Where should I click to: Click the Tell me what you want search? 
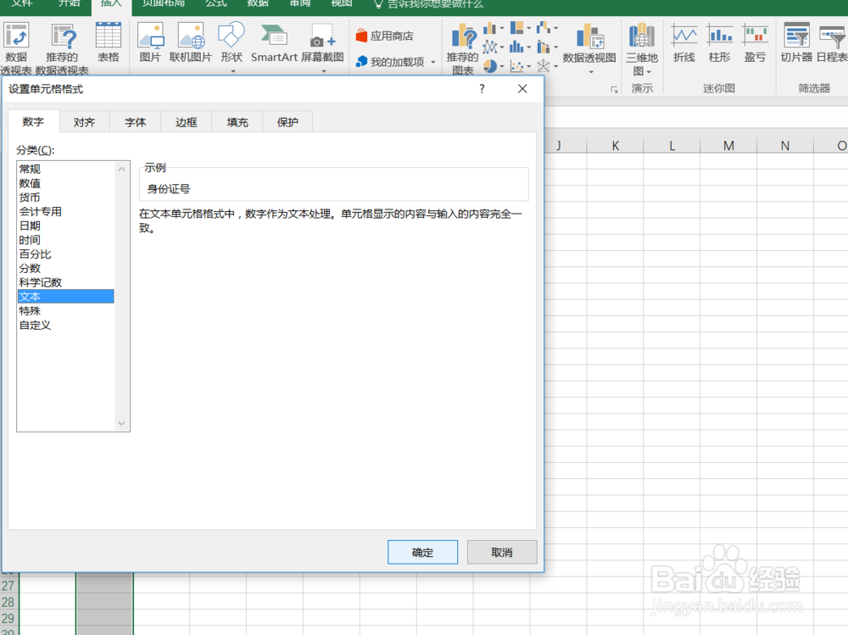click(428, 3)
